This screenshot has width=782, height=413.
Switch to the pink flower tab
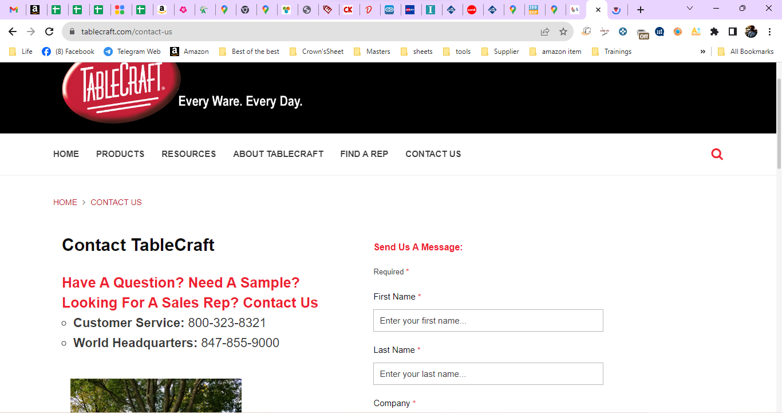(183, 10)
